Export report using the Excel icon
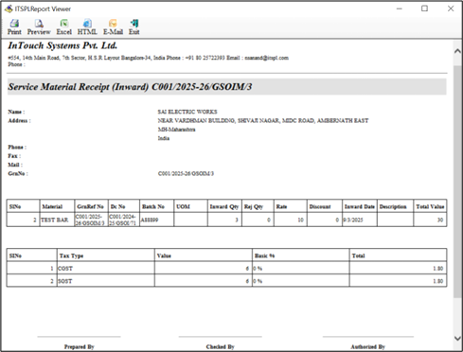The image size is (463, 352). [x=64, y=24]
